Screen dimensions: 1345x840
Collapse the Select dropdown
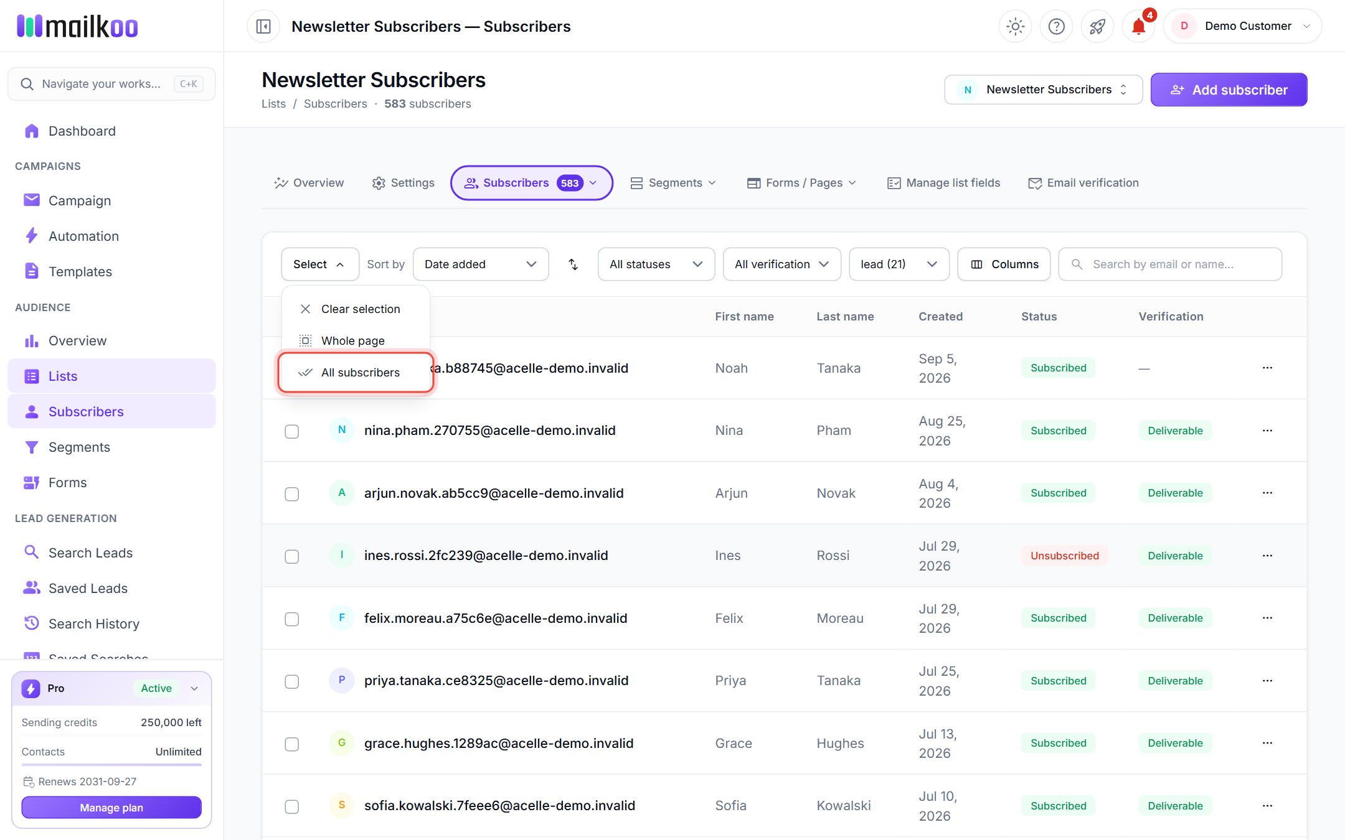click(x=320, y=264)
